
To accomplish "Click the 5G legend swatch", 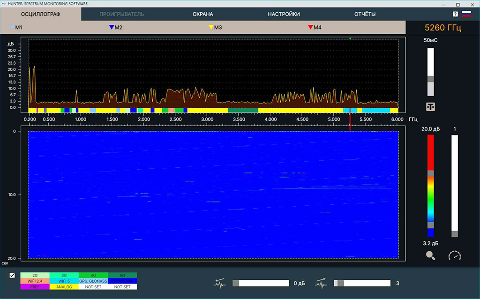I will [122, 276].
